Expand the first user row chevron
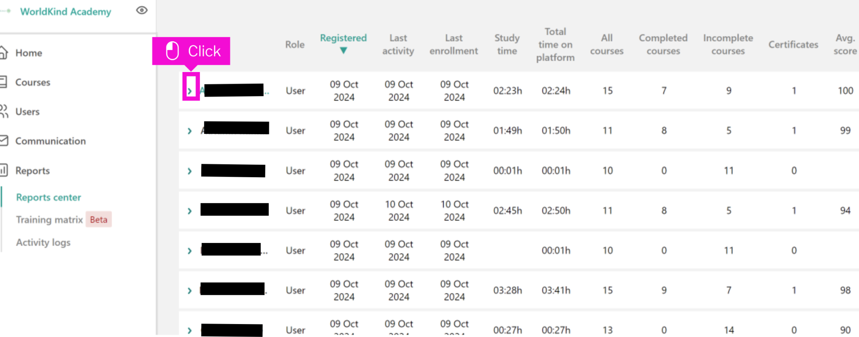This screenshot has height=337, width=859. pyautogui.click(x=190, y=91)
